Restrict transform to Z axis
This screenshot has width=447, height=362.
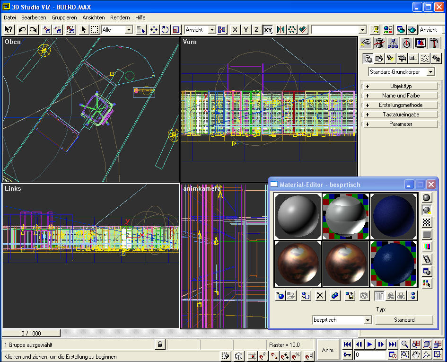click(x=256, y=30)
